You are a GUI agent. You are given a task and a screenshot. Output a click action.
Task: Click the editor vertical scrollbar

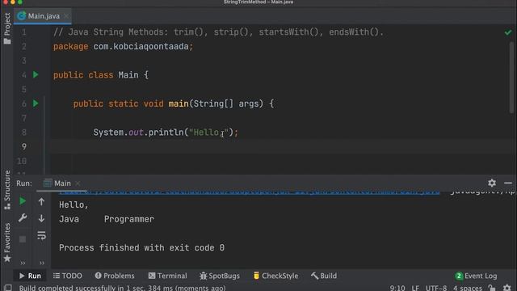(x=511, y=77)
